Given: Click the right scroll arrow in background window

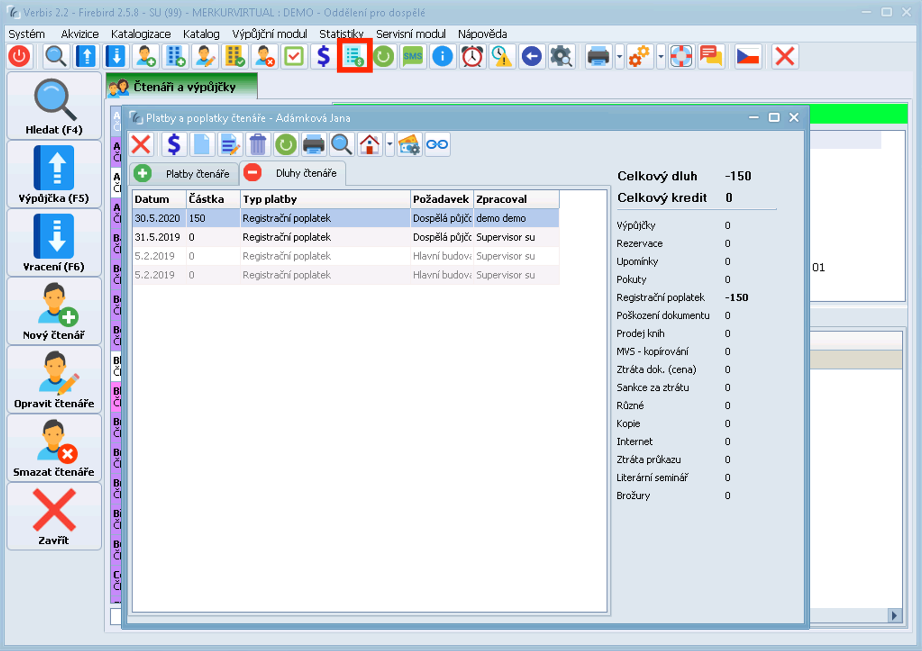Looking at the screenshot, I should coord(895,615).
